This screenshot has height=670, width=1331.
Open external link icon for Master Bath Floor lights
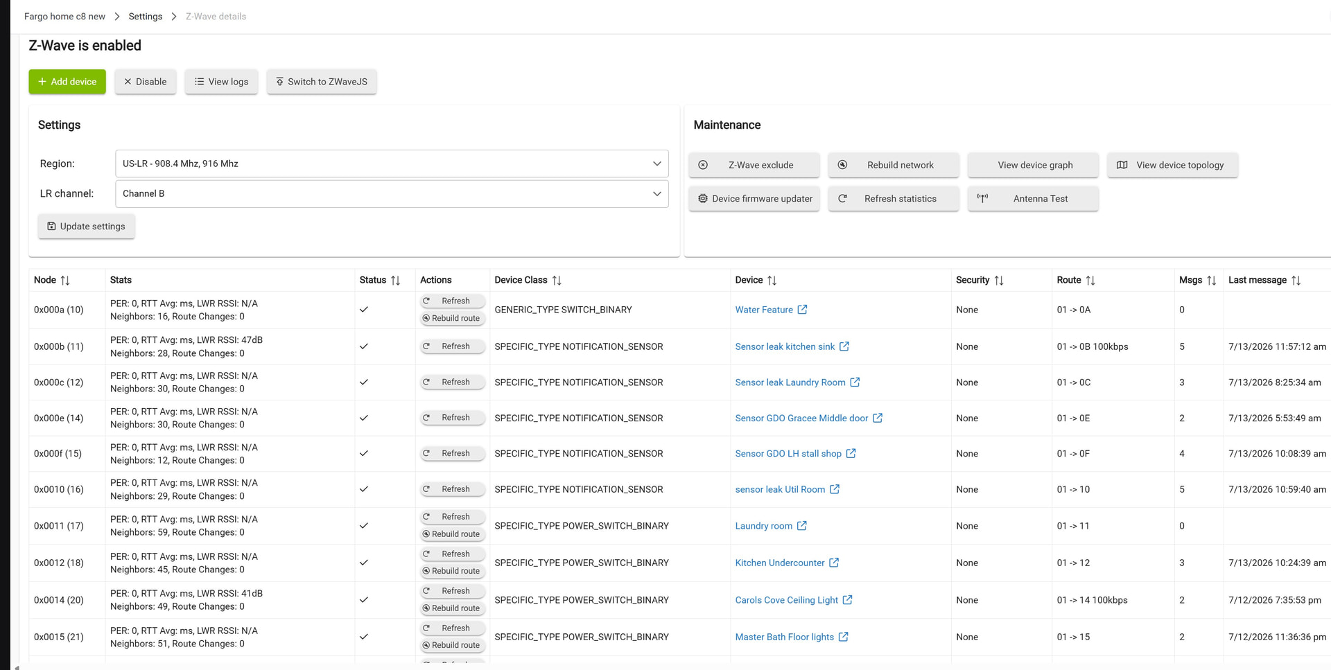(843, 637)
